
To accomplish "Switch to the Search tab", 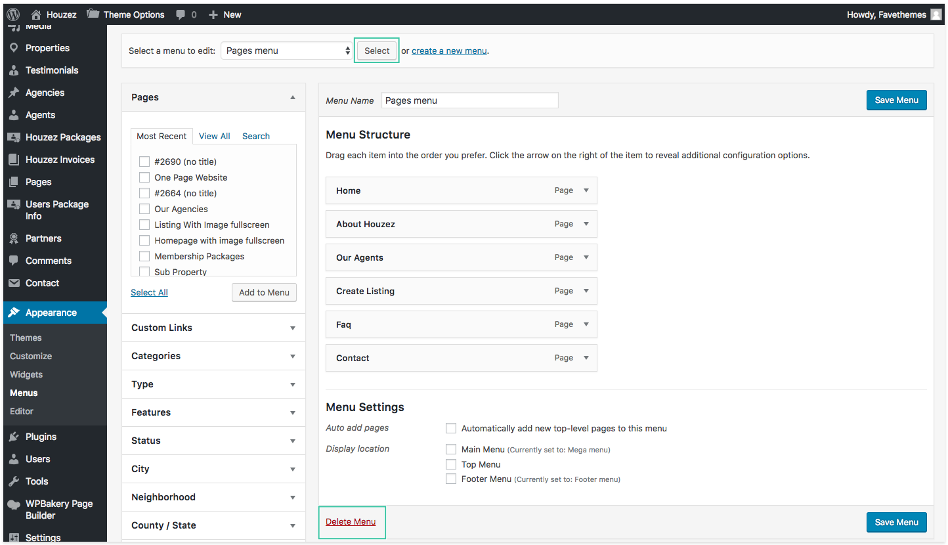I will pos(256,136).
